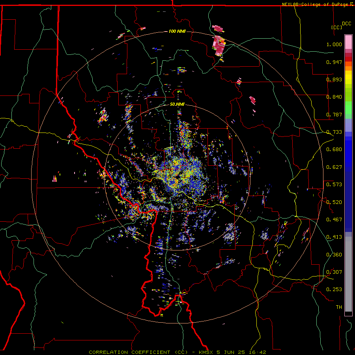The height and width of the screenshot is (355, 355).
Task: Click the 0.413 scale value
Action: tap(334, 237)
